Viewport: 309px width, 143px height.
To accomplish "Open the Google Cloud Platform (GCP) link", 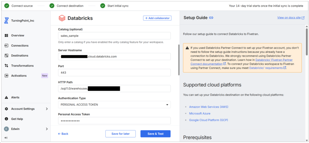I will point(209,120).
